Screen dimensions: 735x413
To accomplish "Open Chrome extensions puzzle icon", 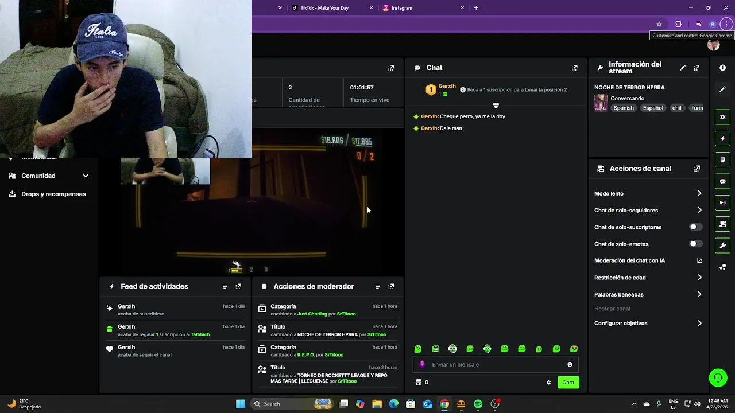I will coord(678,24).
